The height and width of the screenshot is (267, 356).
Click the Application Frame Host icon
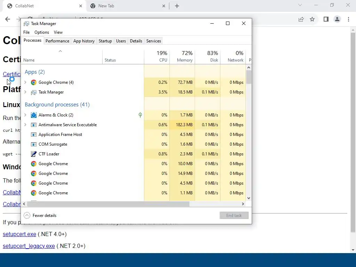(x=34, y=135)
